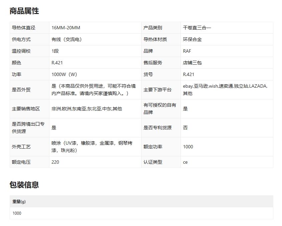Click the 产品类别 value 干卷直三合一
Viewport: 282px width, 226px height.
pyautogui.click(x=197, y=28)
